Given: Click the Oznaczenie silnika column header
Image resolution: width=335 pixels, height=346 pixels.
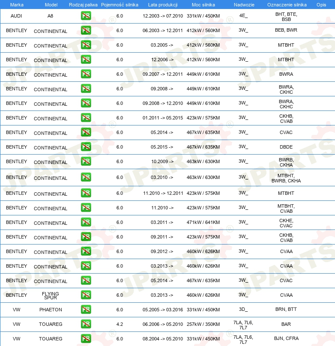Looking at the screenshot, I should click(x=287, y=5).
